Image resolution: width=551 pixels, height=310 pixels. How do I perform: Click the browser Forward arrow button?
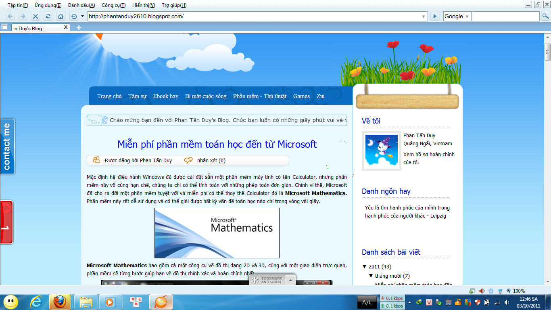point(23,16)
